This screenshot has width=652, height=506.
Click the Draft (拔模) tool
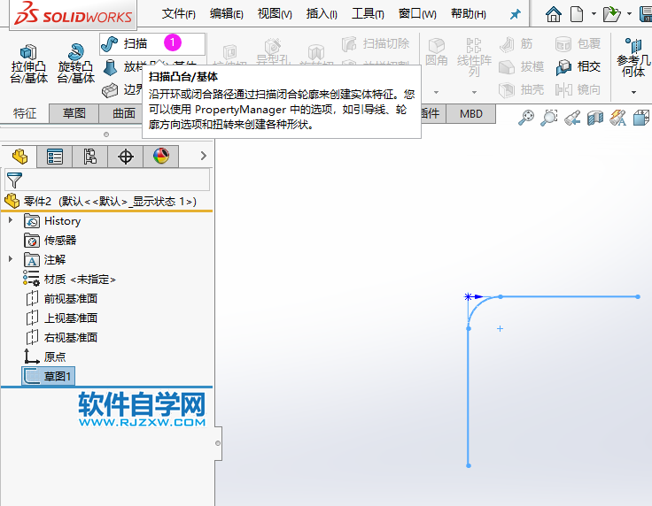[522, 66]
